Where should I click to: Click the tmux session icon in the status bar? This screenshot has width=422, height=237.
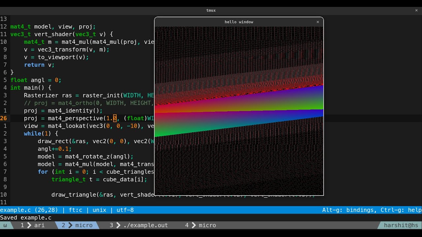coord(5,225)
